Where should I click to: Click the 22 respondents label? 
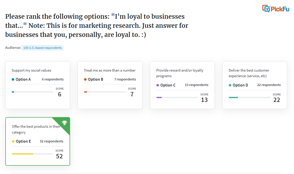click(269, 85)
